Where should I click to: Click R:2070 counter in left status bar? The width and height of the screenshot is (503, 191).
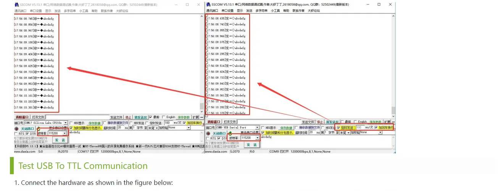[63, 152]
